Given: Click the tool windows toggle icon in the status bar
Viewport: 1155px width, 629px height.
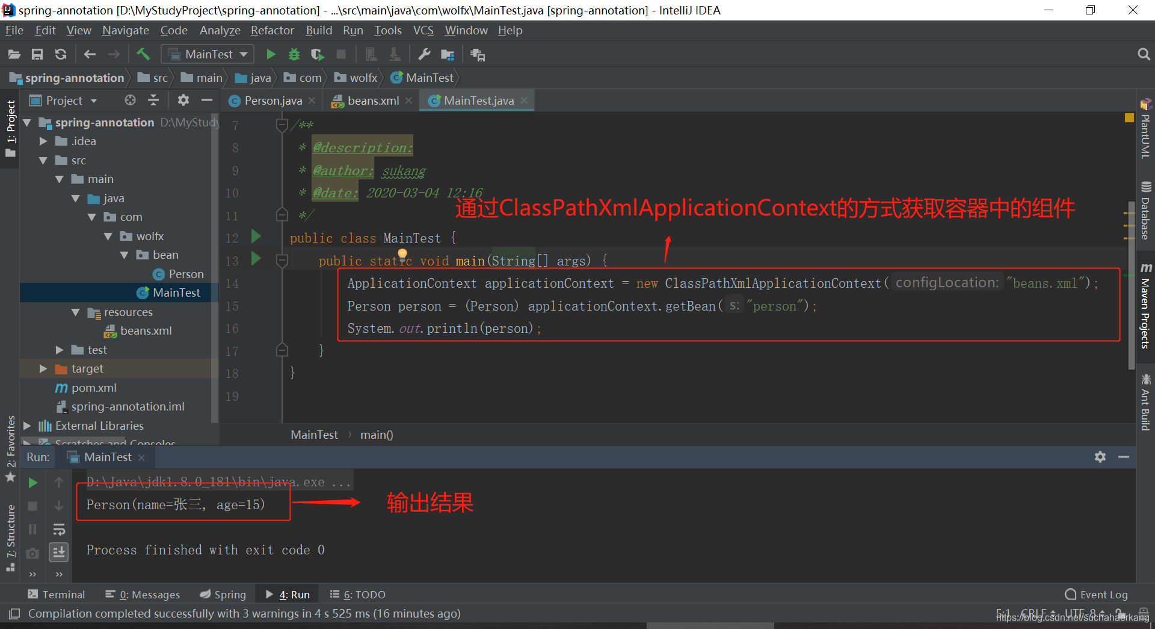Looking at the screenshot, I should point(14,613).
